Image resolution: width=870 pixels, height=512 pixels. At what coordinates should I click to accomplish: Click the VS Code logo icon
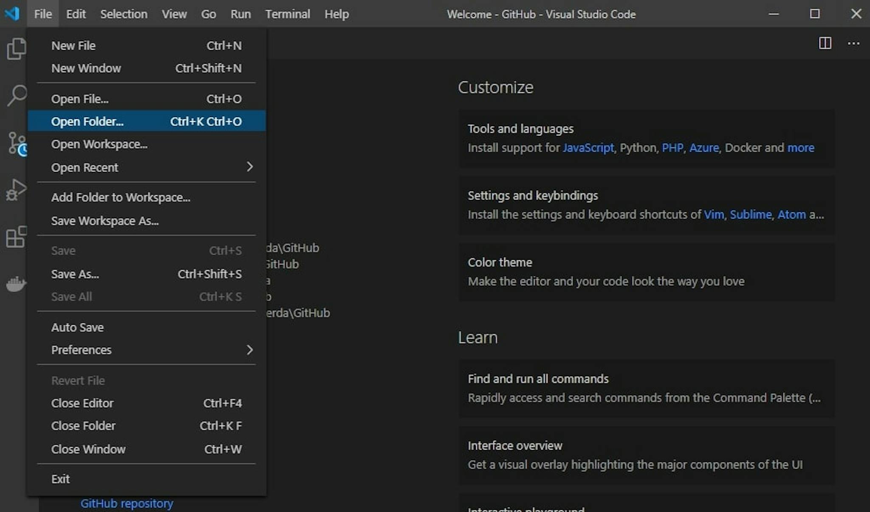click(x=12, y=14)
